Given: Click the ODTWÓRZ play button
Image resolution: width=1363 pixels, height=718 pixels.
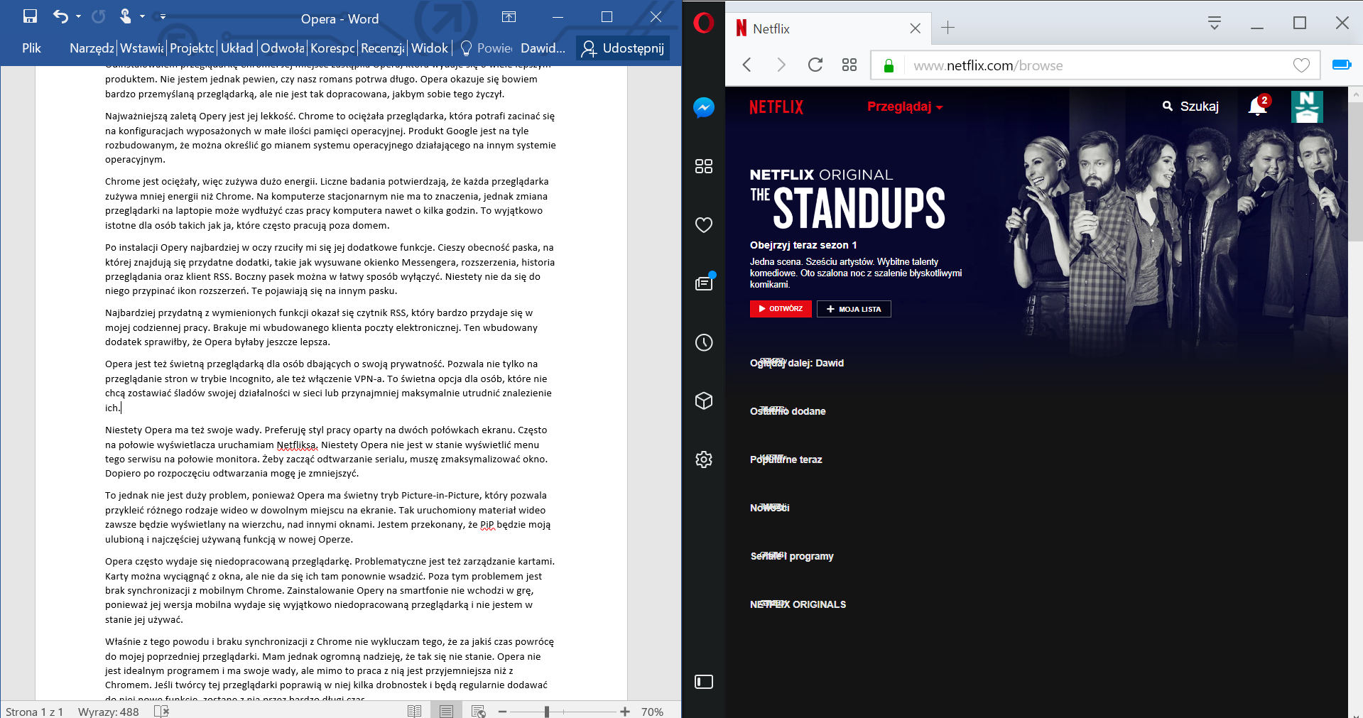Looking at the screenshot, I should coord(781,309).
